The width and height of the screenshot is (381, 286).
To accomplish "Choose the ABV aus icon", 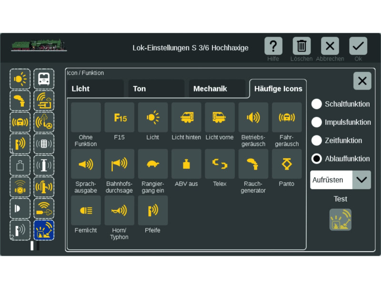I will (186, 164).
